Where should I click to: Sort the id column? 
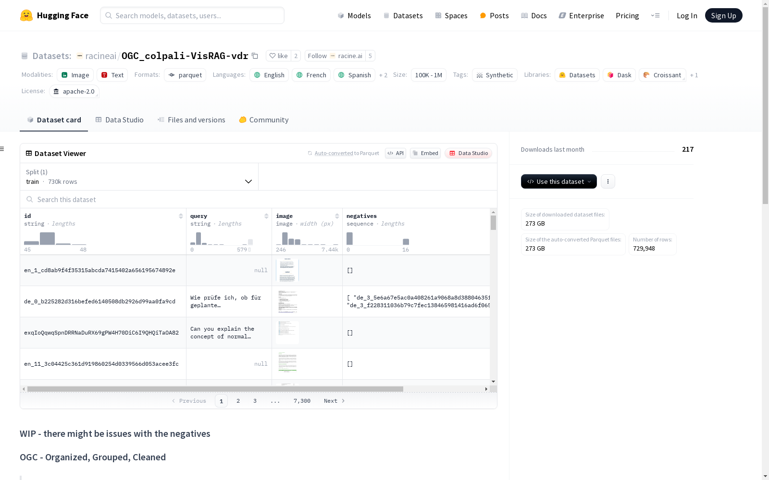coord(181,216)
